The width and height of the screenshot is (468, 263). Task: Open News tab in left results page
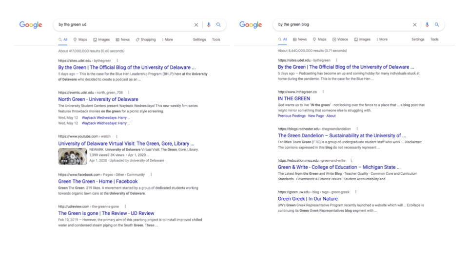123,39
